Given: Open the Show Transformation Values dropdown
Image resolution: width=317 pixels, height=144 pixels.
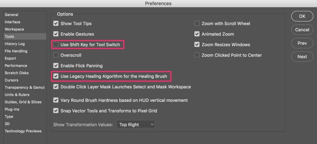Looking at the screenshot, I should coord(136,124).
